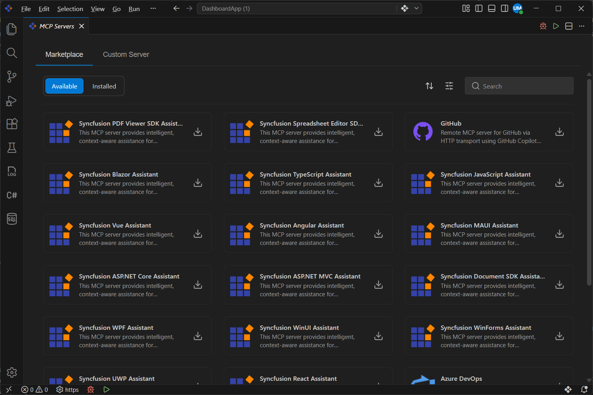The height and width of the screenshot is (395, 593).
Task: Install the Syncfusion ASP.NET MVC Assistant server
Action: [379, 285]
